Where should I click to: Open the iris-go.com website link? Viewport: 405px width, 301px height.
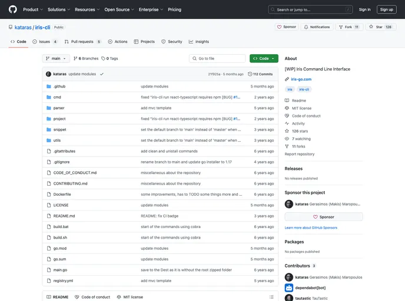click(301, 79)
